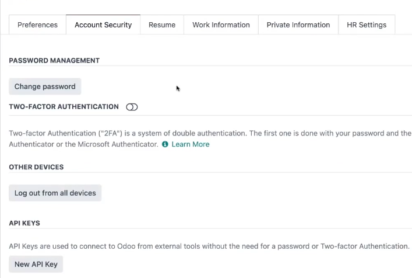Click Log out from all devices
Screen dimensions: 412x278
55,193
